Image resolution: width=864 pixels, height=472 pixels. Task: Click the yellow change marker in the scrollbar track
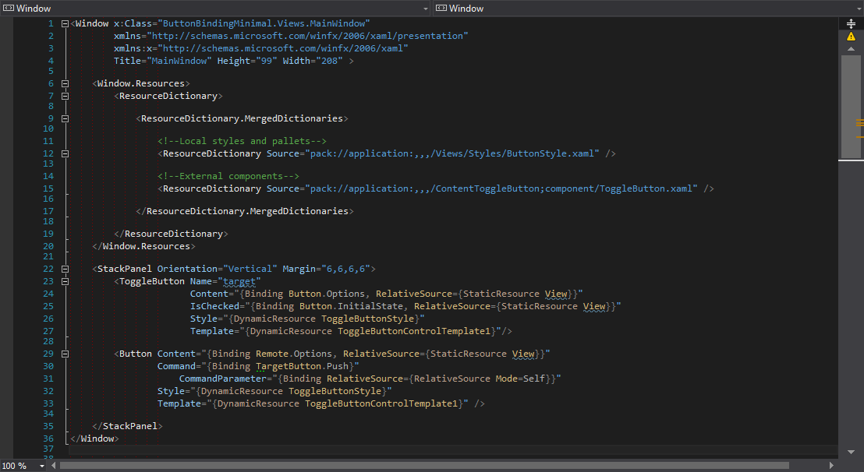click(859, 123)
